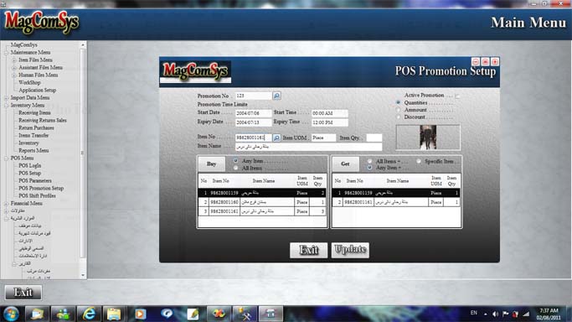Viewport: 572px width, 322px height.
Task: Expand the Import Data Menu node
Action: pyautogui.click(x=6, y=98)
